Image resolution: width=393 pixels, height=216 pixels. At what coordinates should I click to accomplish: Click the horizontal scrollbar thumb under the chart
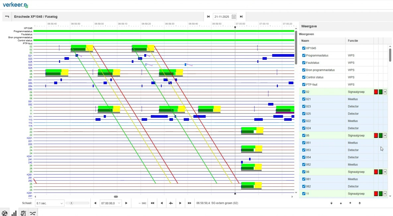116,196
